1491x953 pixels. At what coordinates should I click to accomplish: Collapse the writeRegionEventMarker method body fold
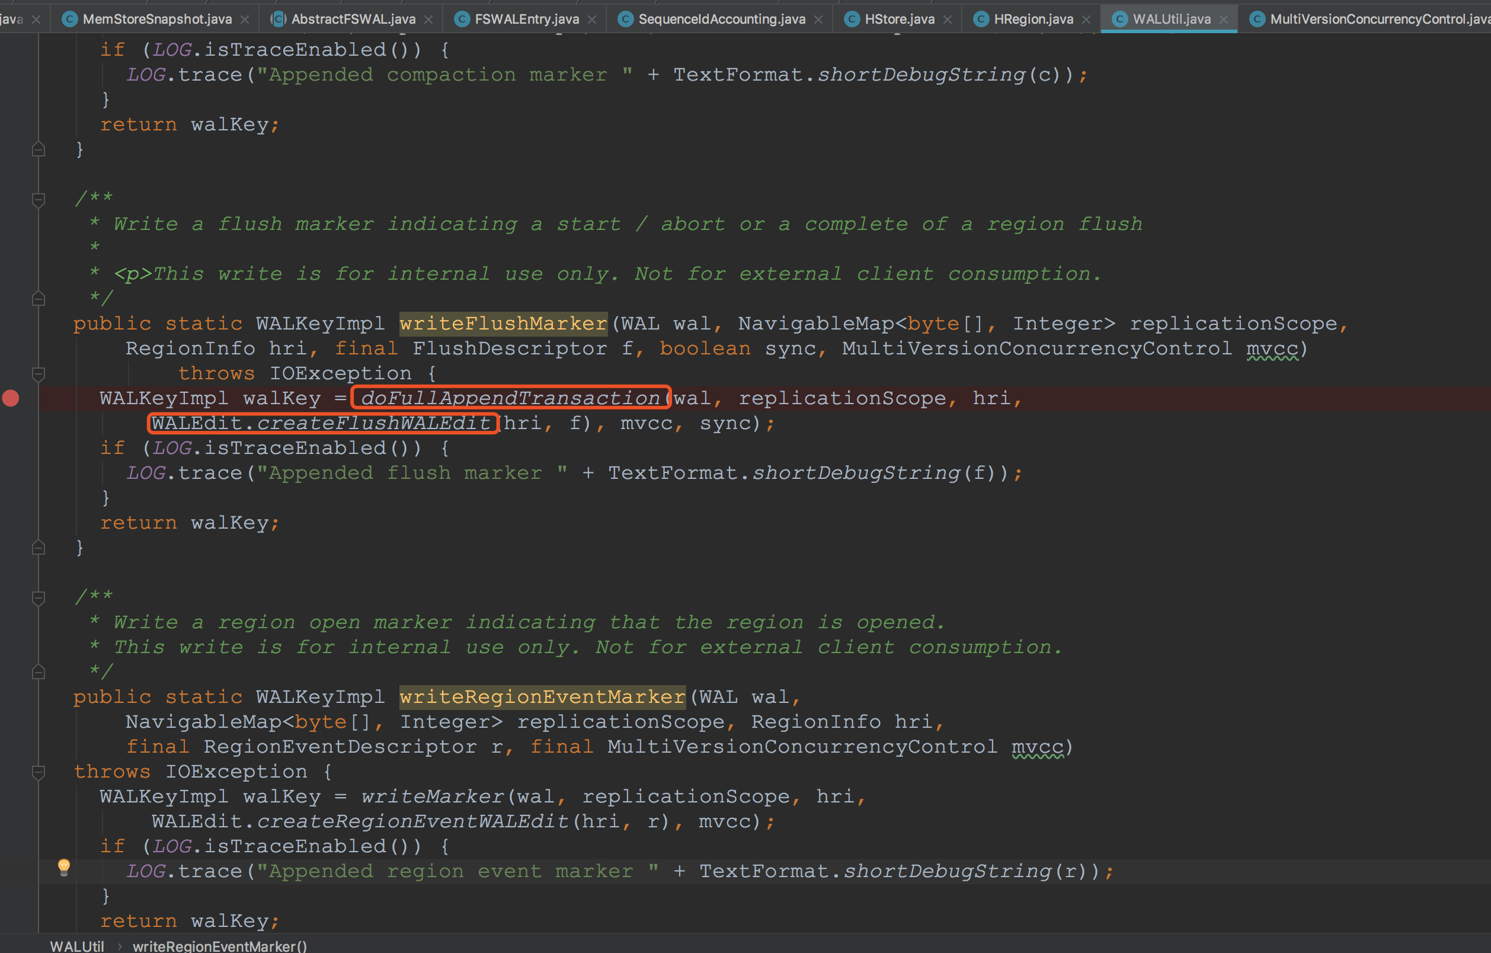pos(39,772)
